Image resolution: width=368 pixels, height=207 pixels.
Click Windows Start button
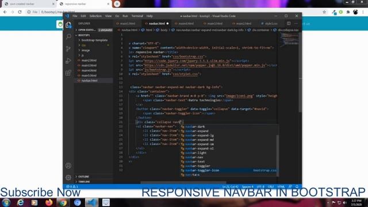[x=6, y=202]
